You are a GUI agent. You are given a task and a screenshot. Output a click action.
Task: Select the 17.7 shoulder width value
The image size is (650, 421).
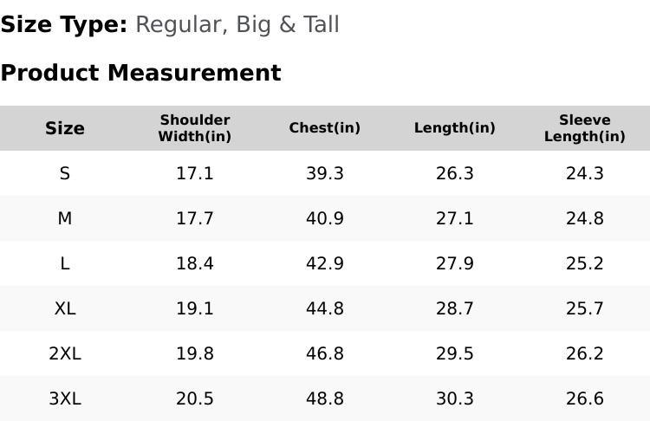point(195,218)
